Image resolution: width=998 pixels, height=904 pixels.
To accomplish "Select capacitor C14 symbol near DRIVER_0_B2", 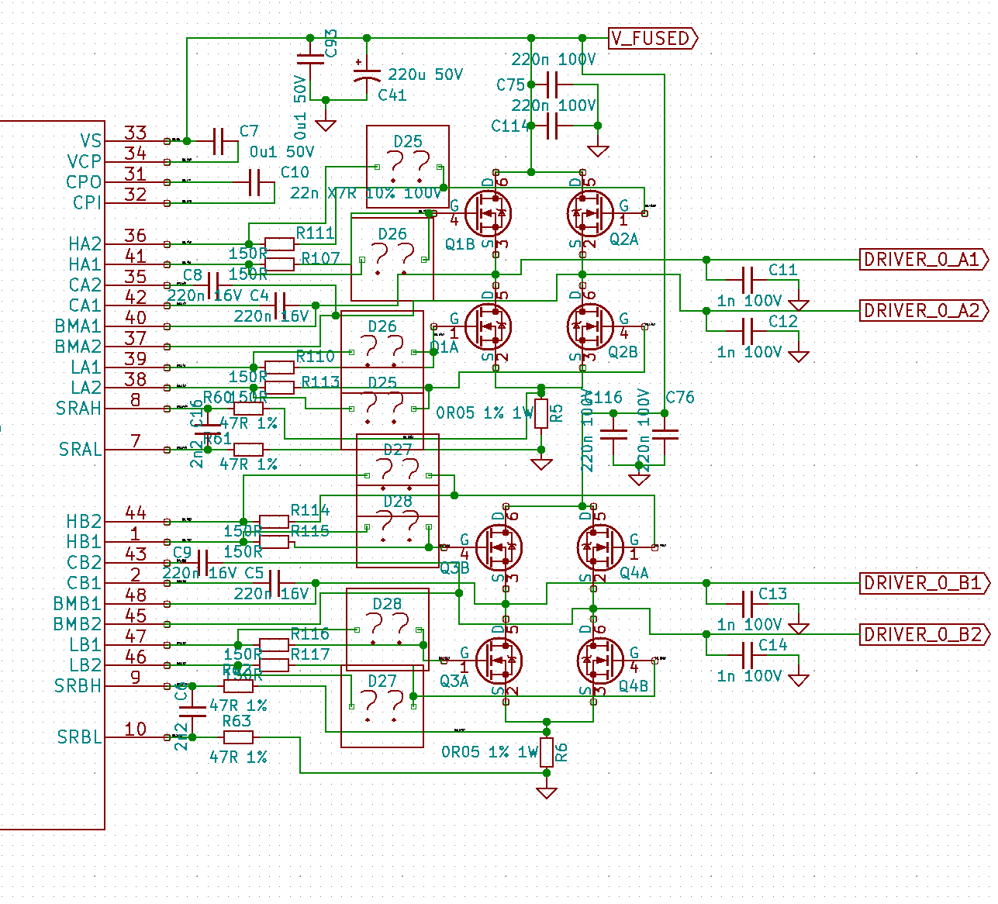I will [748, 654].
